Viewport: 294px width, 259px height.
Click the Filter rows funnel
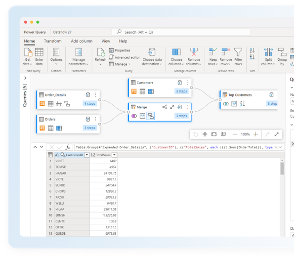tap(238, 52)
